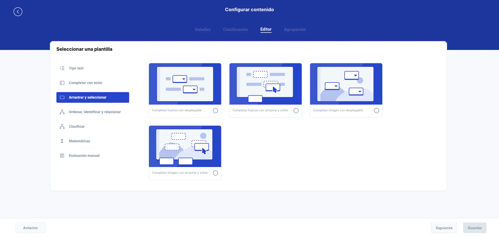The image size is (499, 237).
Task: Click the 'Completar imagen con desplegable' label
Action: tap(338, 110)
